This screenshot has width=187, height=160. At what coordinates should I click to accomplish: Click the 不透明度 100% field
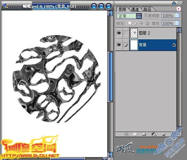168,16
